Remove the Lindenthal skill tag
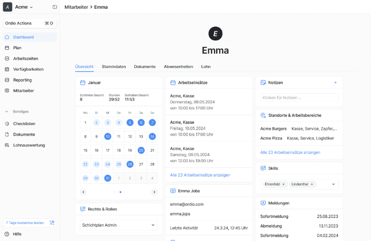 [x=312, y=184]
